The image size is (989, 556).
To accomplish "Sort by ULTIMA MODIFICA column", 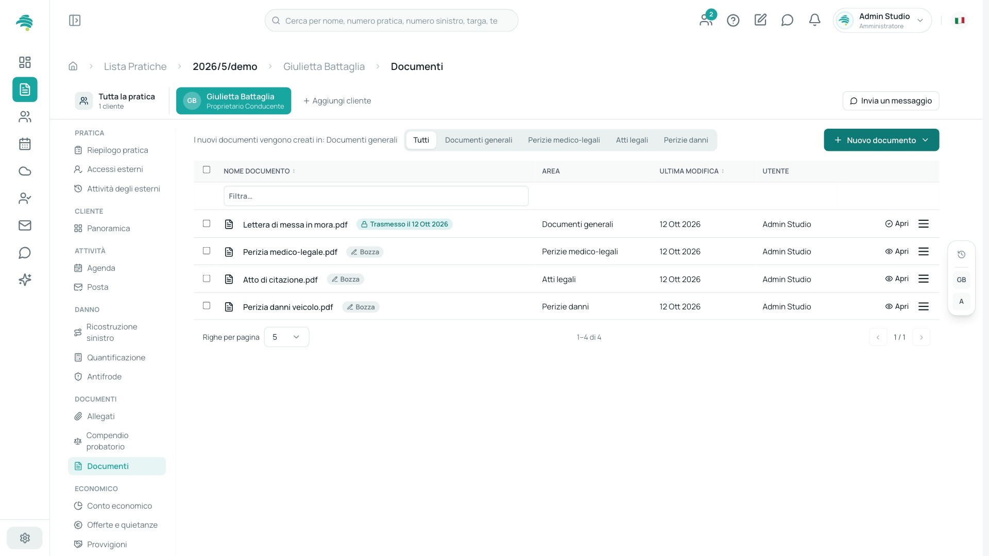I will [691, 171].
